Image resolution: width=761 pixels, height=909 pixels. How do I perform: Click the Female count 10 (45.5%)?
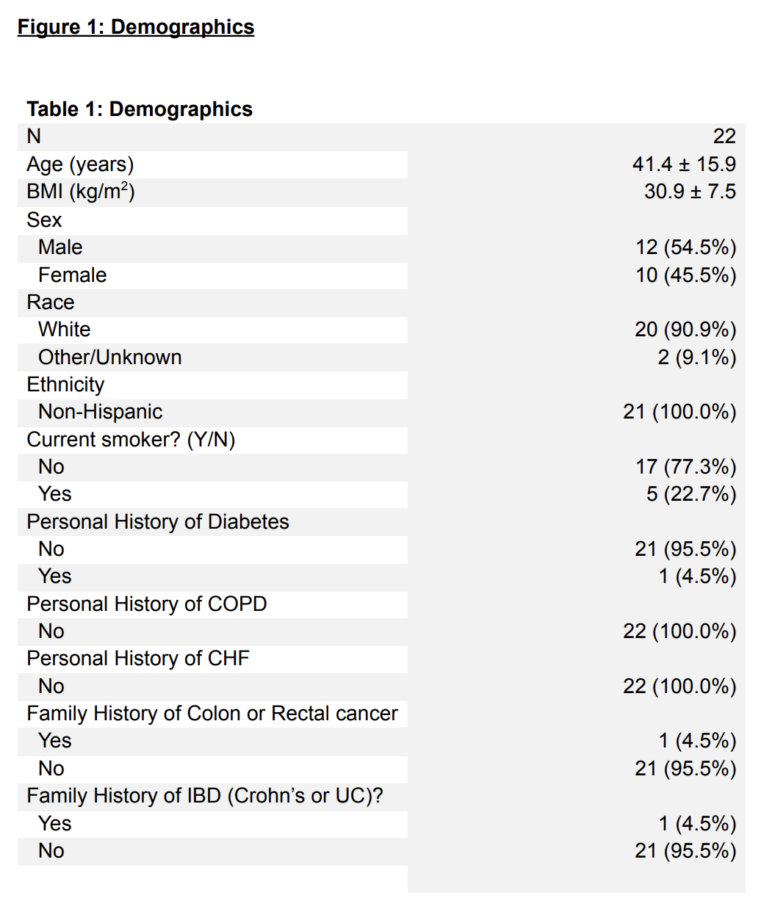[x=685, y=275]
